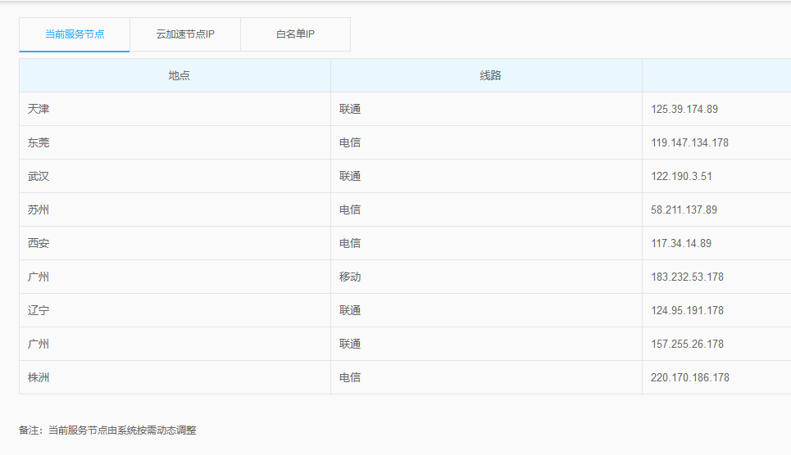Click the 东莞 location cell

(39, 142)
